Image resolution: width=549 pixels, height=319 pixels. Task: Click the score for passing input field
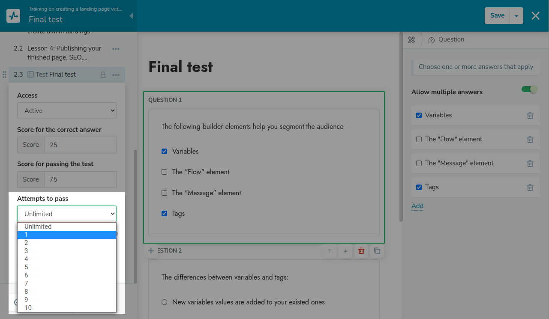[80, 179]
